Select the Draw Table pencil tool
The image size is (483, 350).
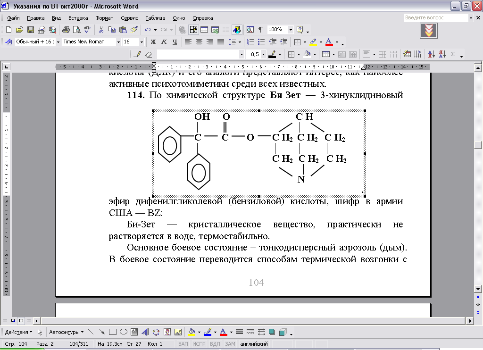point(137,55)
